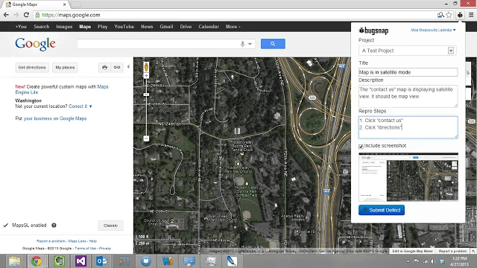Click the My places button
Image resolution: width=477 pixels, height=268 pixels.
(65, 68)
